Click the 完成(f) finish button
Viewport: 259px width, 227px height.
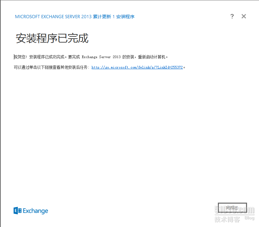click(232, 208)
